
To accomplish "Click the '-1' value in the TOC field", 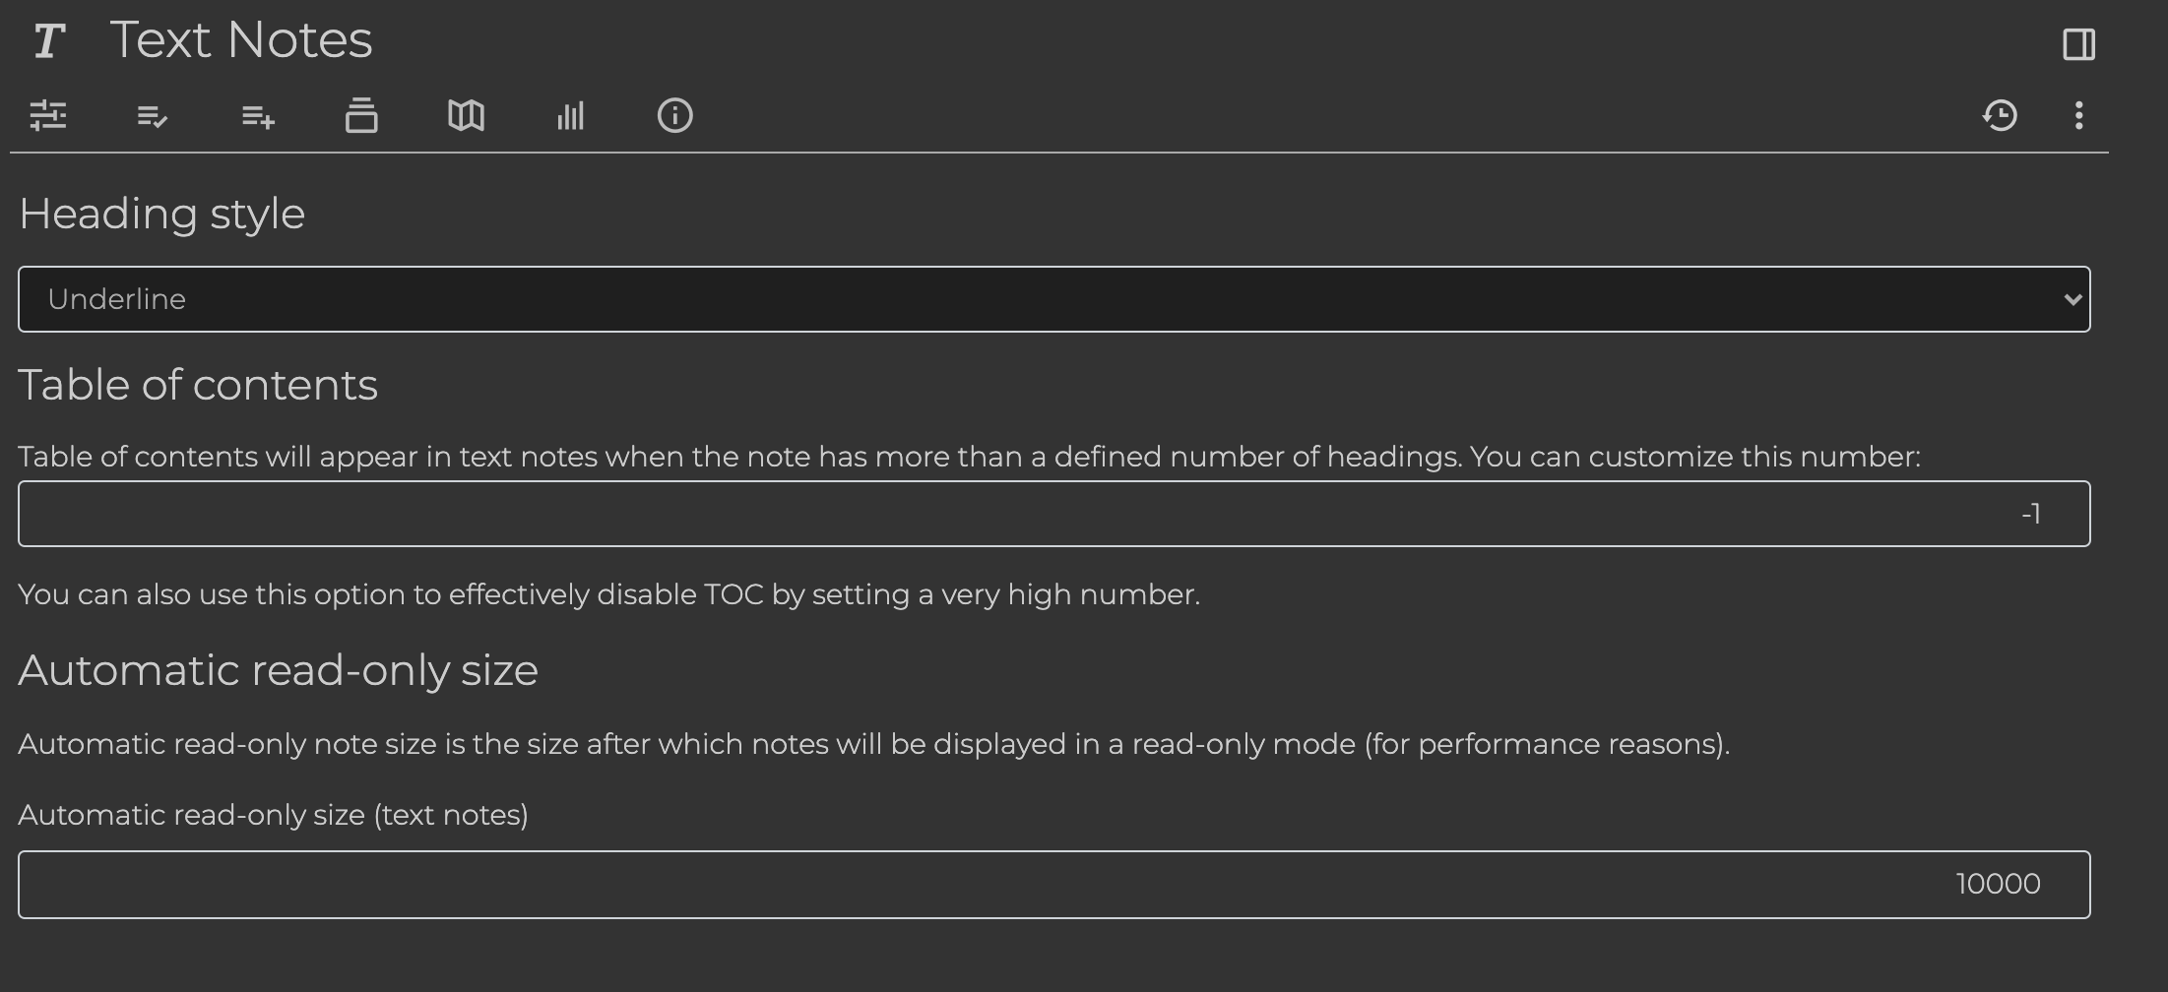I will point(2030,513).
